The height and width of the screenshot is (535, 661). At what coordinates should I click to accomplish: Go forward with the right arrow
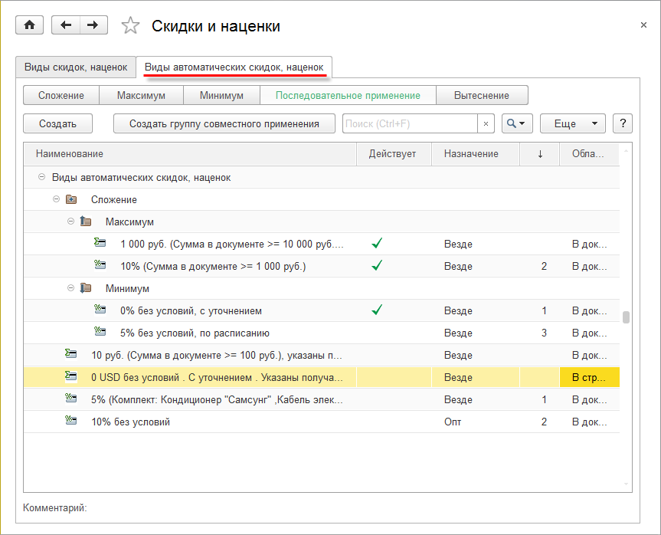[93, 25]
